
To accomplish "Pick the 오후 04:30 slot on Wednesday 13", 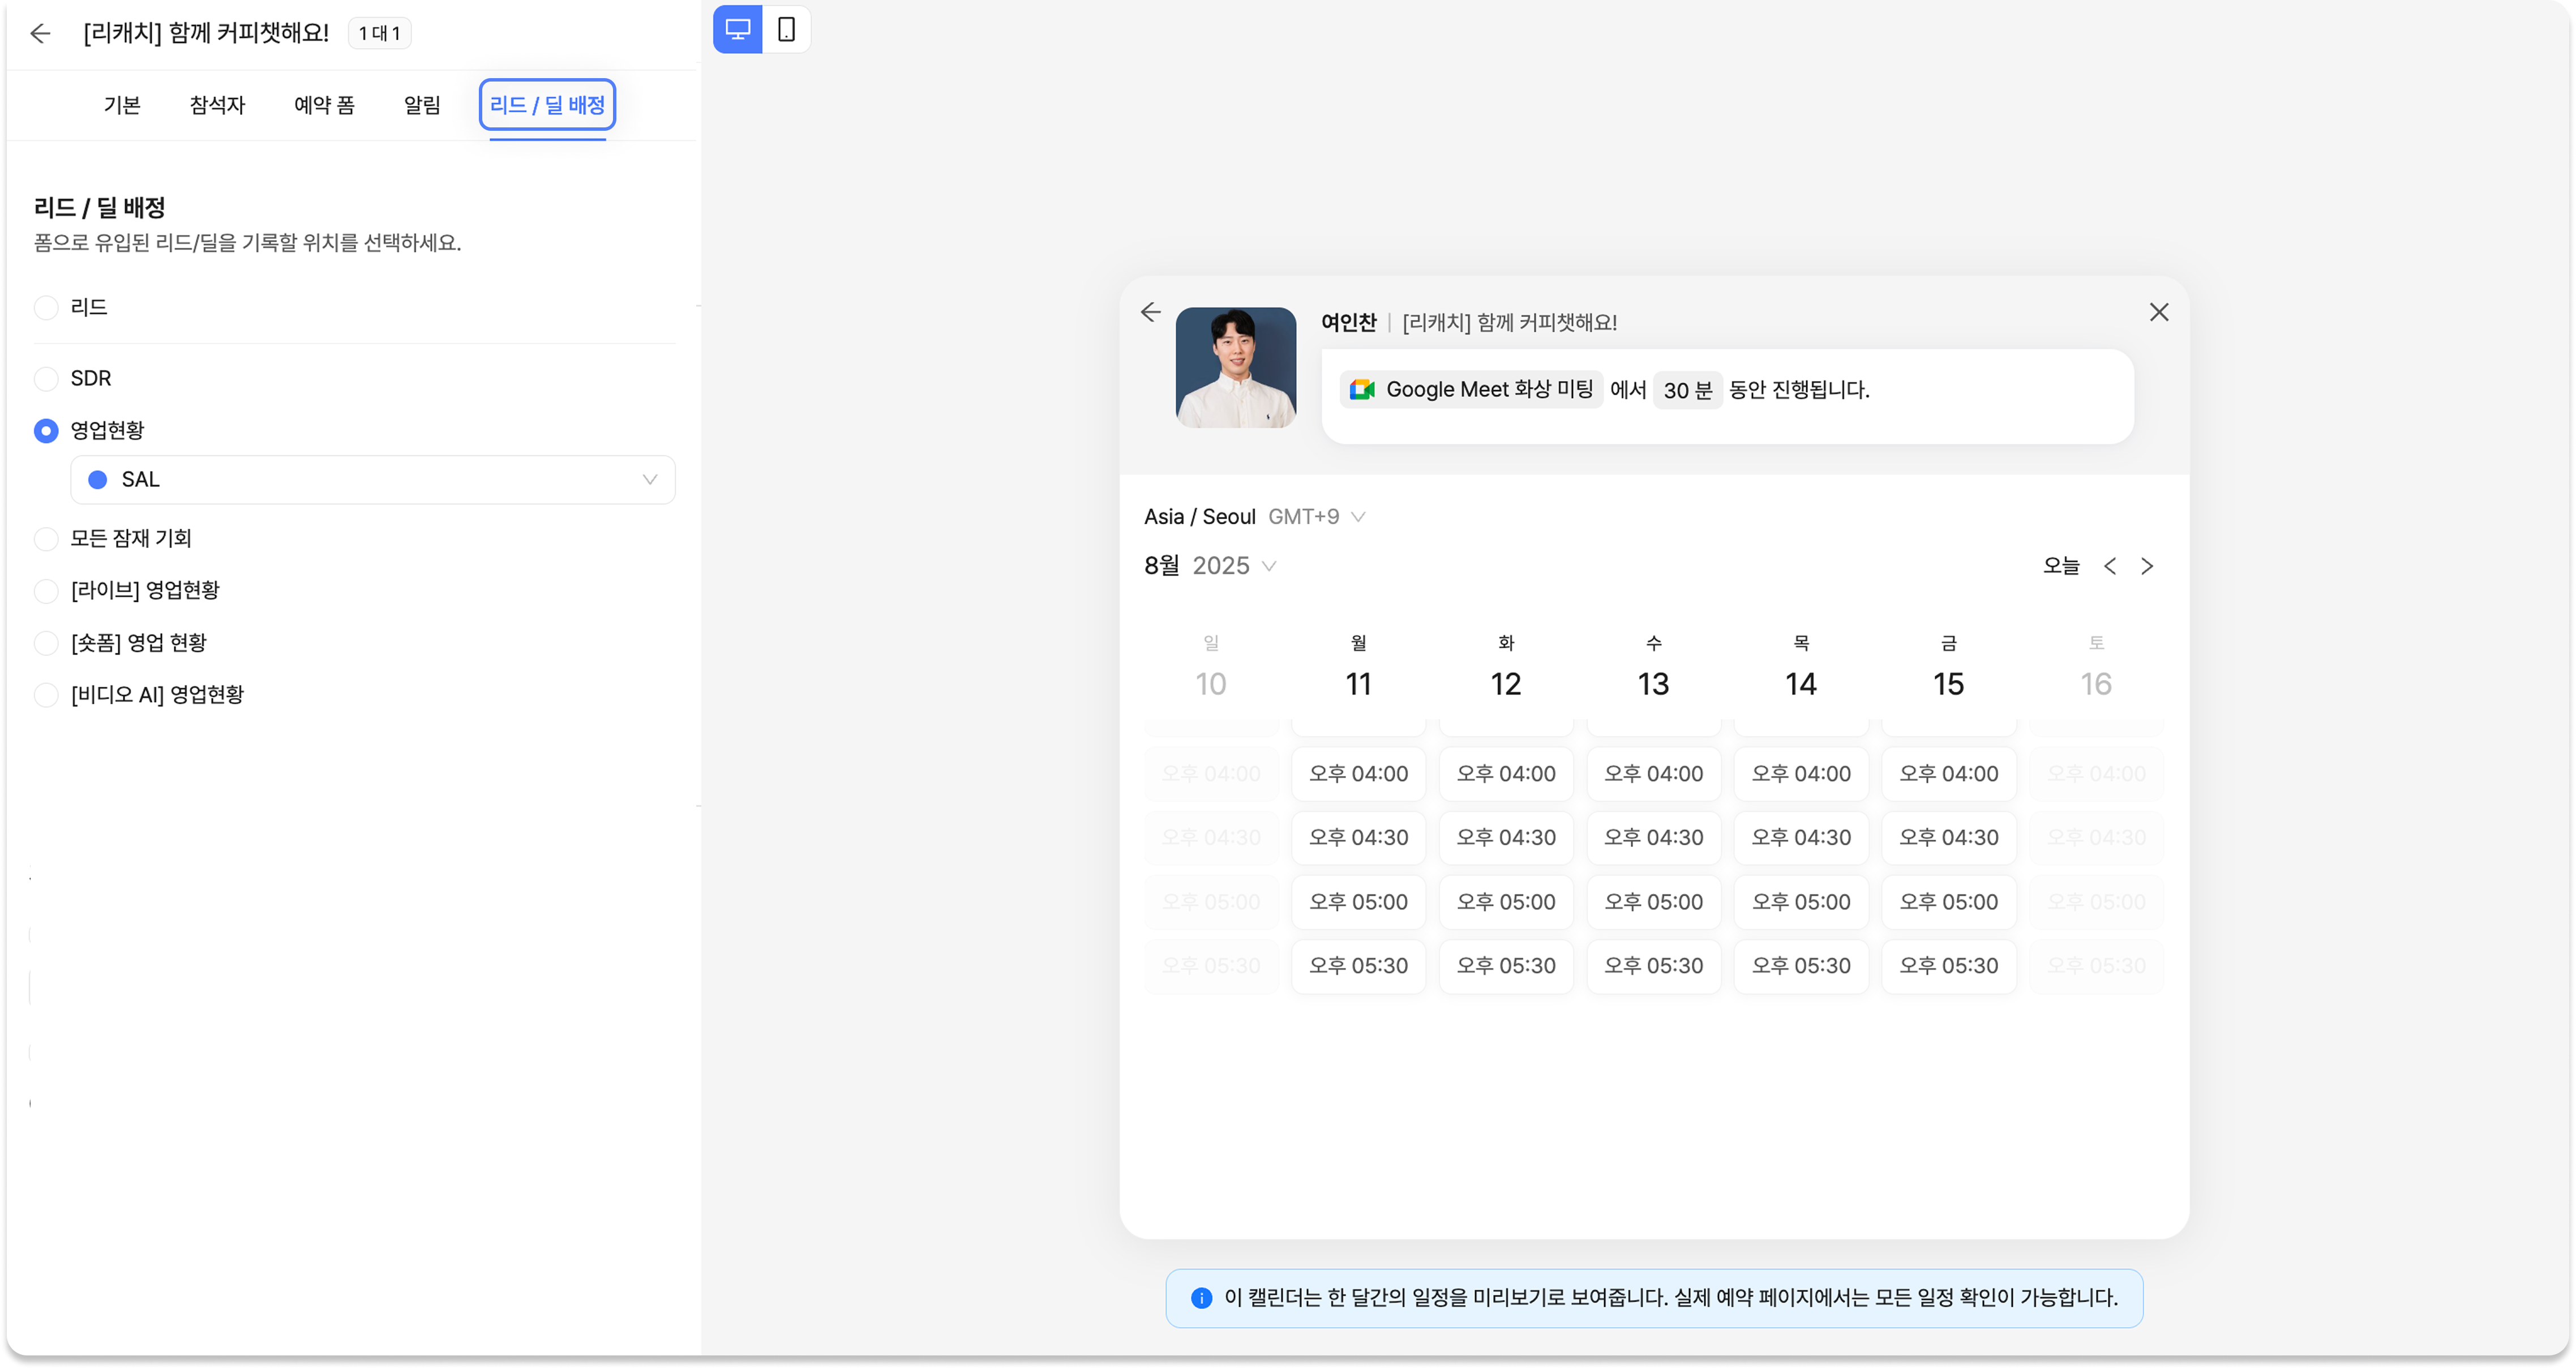I will [1653, 837].
